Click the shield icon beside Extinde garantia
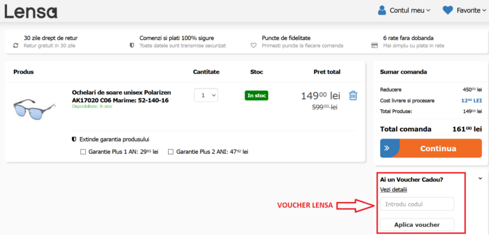Screen dimensions: 489x235 pyautogui.click(x=74, y=139)
